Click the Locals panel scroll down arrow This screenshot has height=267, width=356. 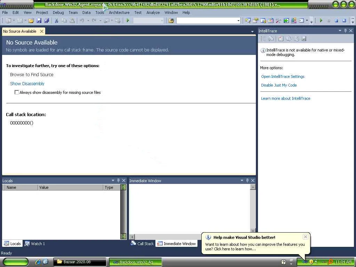(x=123, y=236)
